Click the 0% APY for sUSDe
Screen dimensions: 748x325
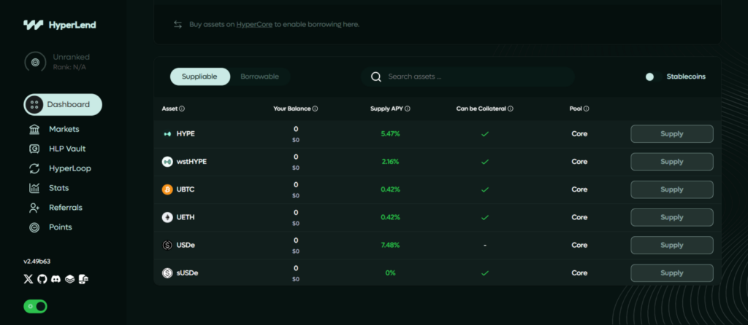[x=390, y=273]
